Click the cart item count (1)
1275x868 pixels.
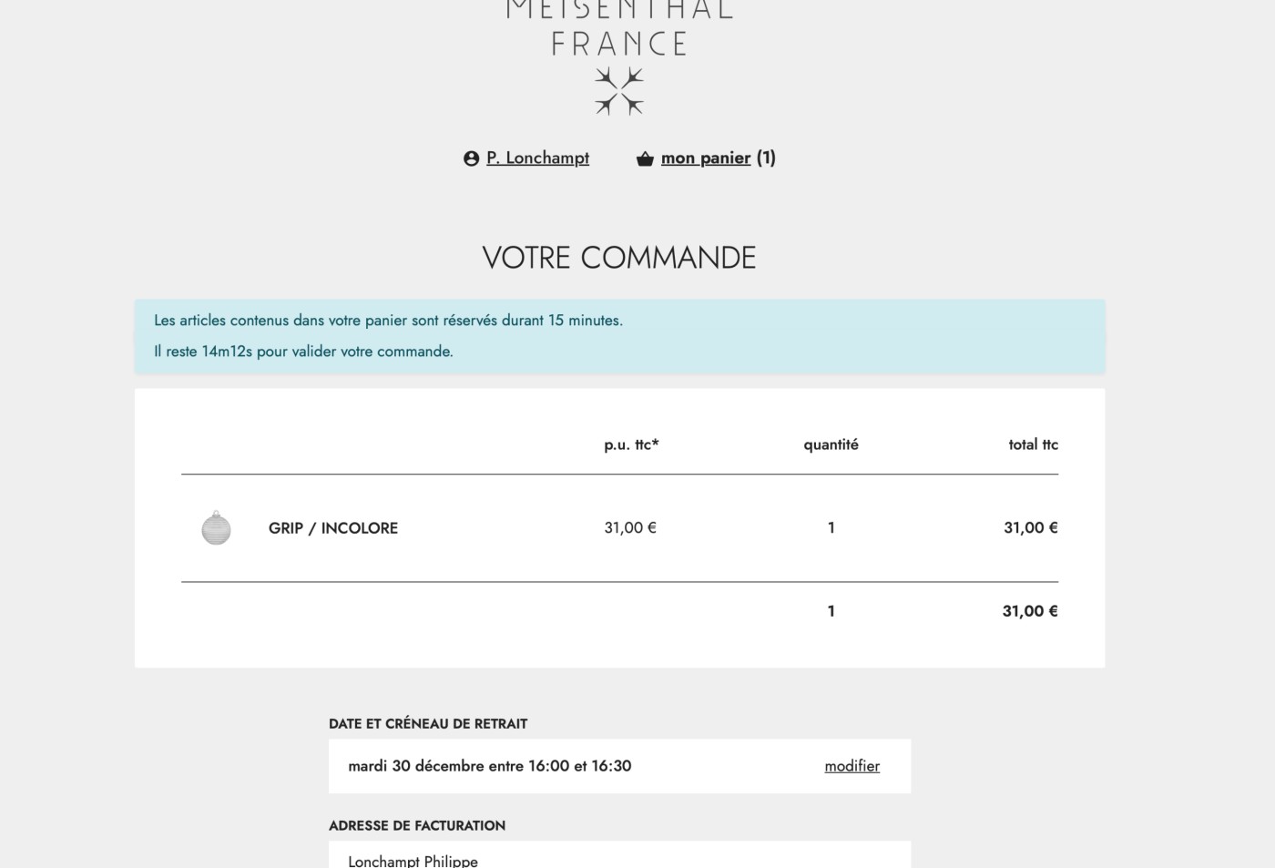point(765,158)
